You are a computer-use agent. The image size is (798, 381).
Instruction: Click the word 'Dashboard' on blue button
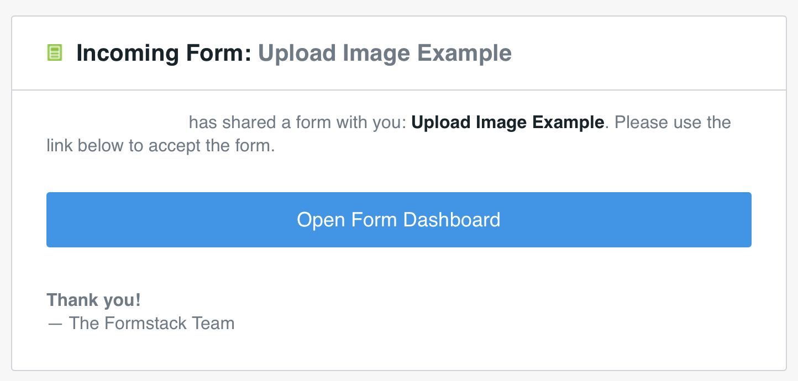click(x=452, y=220)
